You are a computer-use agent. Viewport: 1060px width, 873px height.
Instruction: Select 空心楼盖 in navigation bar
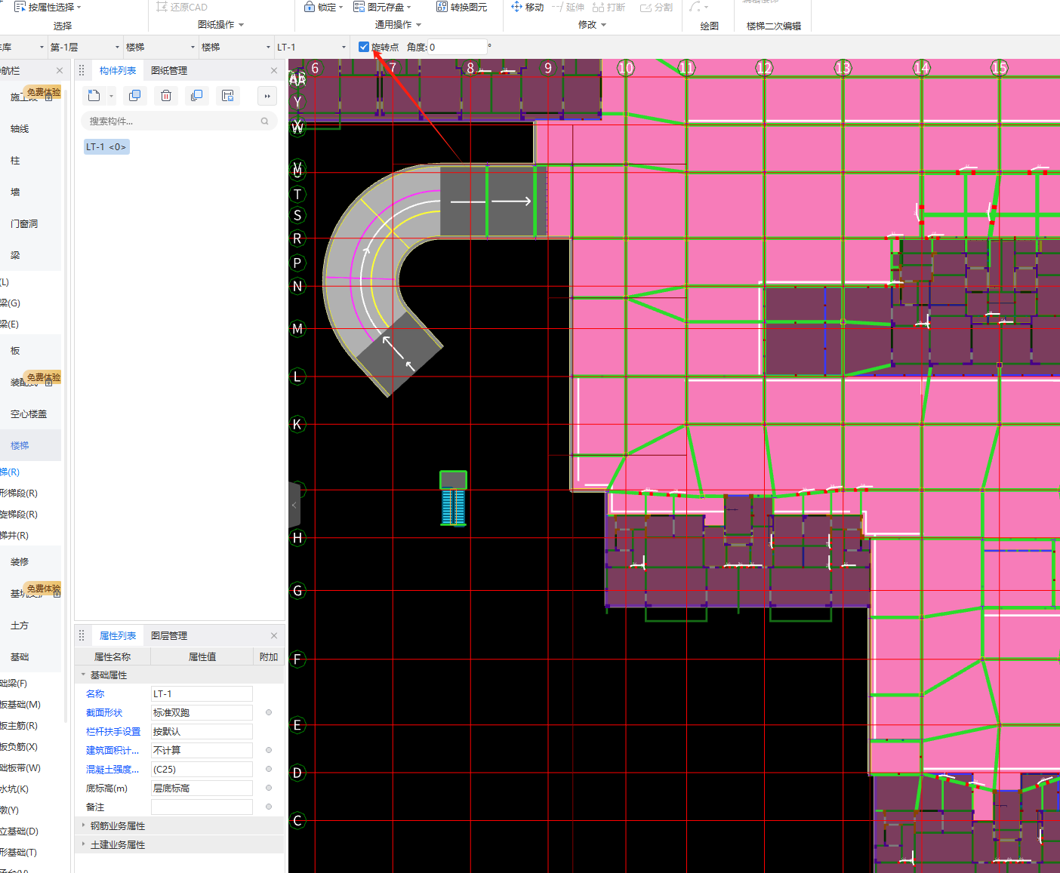(29, 414)
